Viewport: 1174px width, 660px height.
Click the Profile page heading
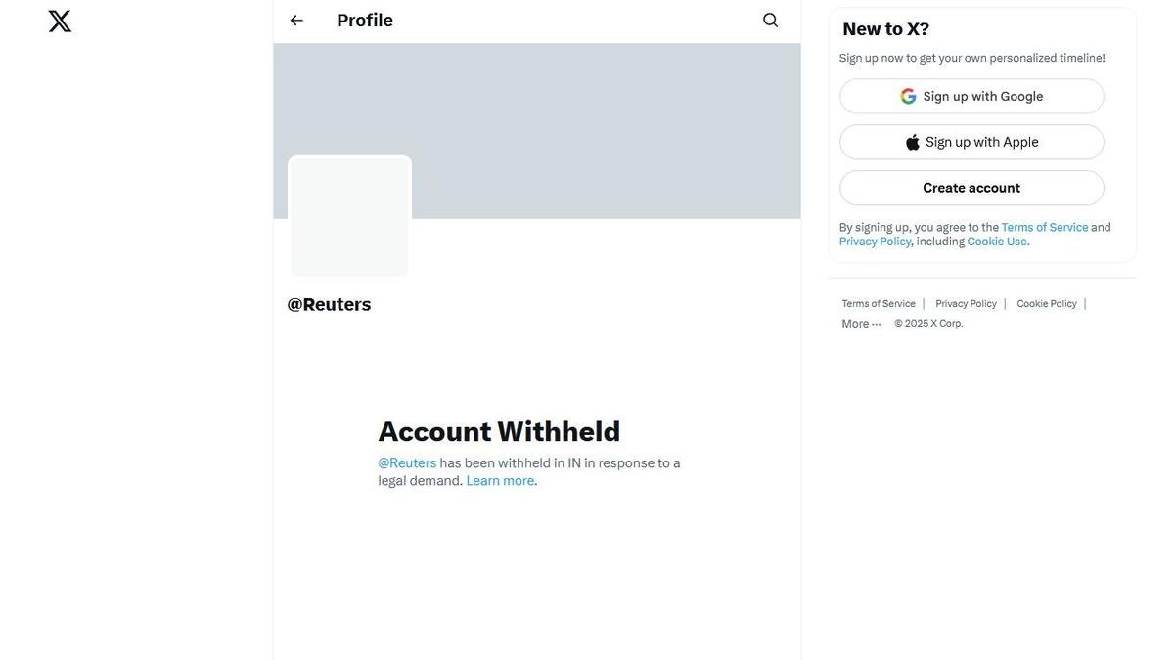[365, 21]
